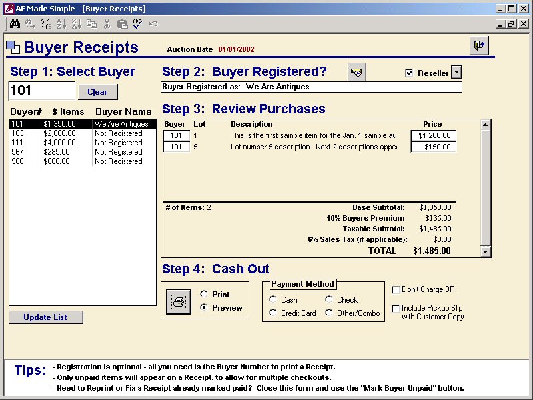Click the buyer number input field
Viewport: 533px width, 400px height.
point(41,91)
